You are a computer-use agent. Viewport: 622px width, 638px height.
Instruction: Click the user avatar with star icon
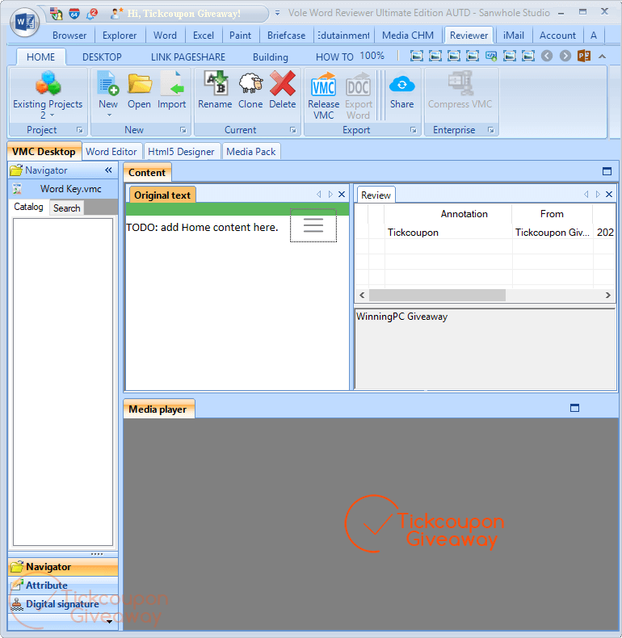click(x=117, y=14)
